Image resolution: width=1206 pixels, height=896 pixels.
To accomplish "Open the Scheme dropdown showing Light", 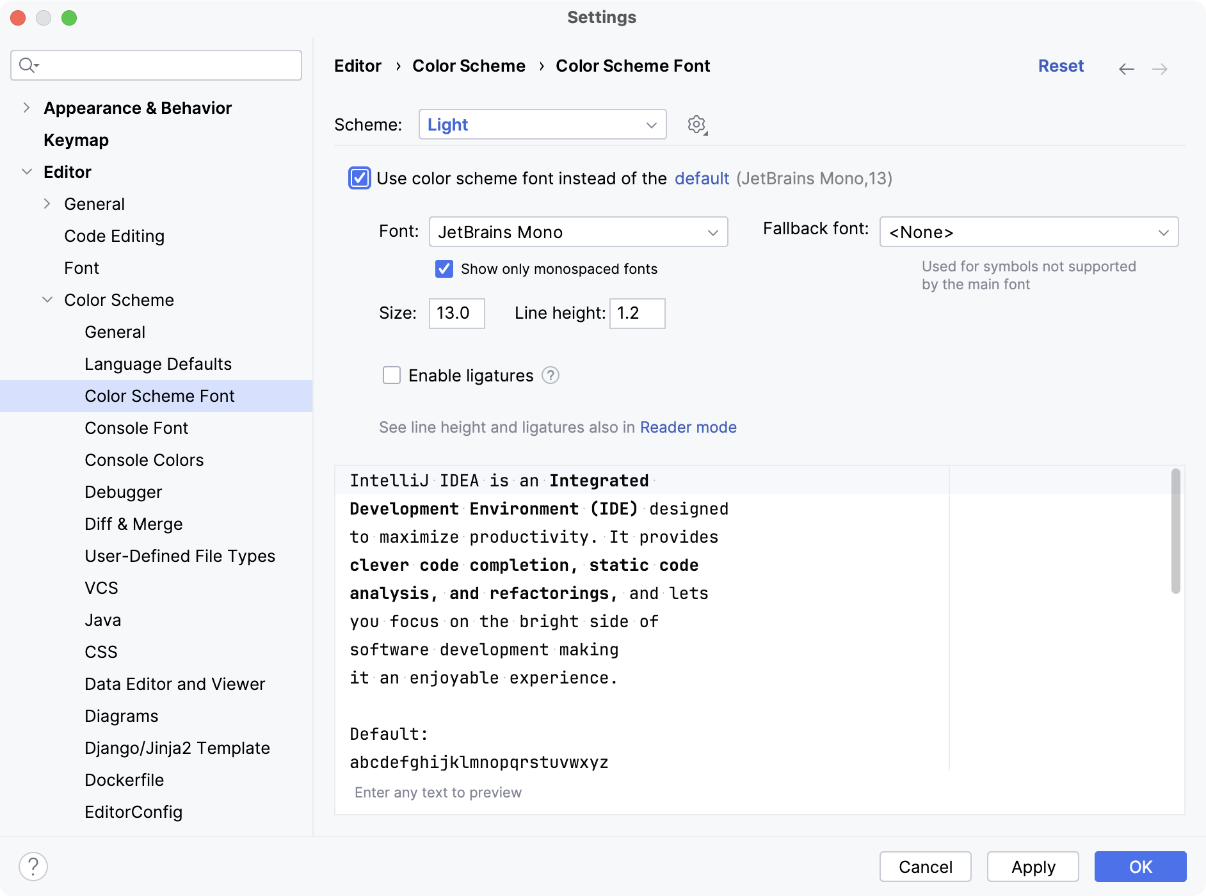I will (542, 124).
